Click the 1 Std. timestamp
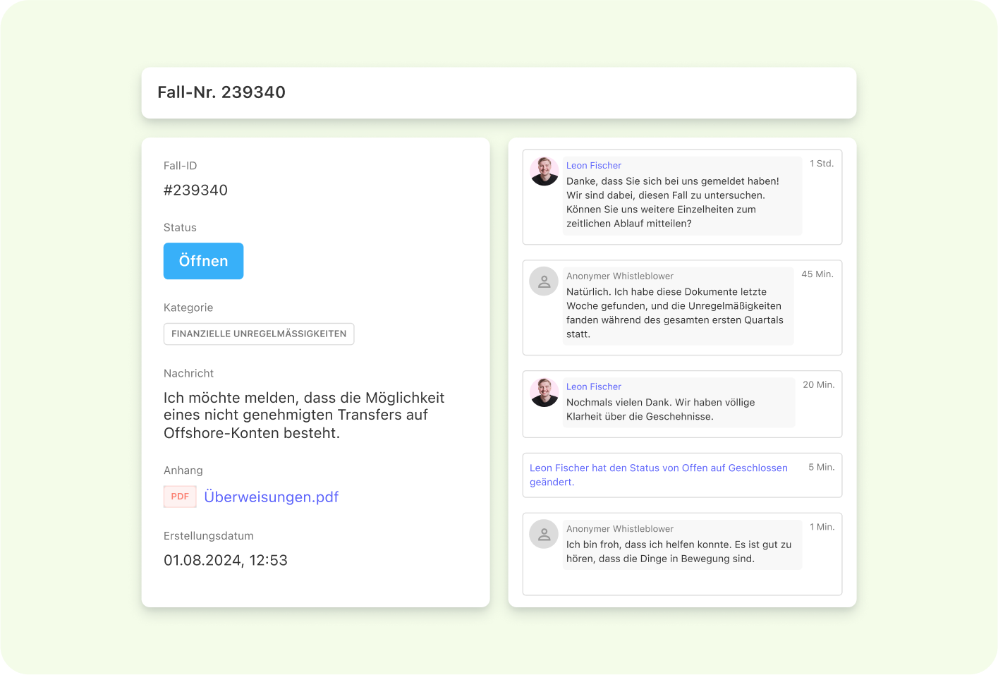Image resolution: width=998 pixels, height=675 pixels. [x=822, y=163]
